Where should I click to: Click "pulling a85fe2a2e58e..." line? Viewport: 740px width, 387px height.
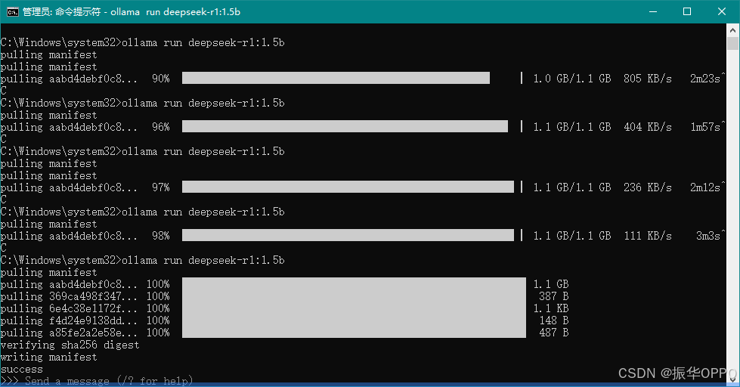click(x=70, y=333)
